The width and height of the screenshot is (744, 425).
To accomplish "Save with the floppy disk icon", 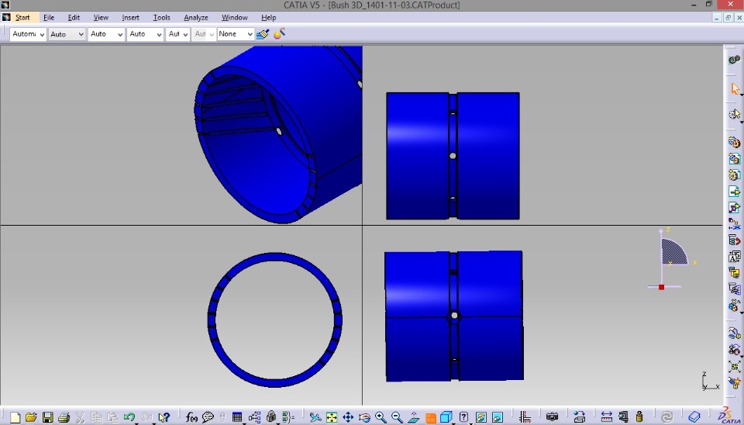I will click(x=47, y=417).
